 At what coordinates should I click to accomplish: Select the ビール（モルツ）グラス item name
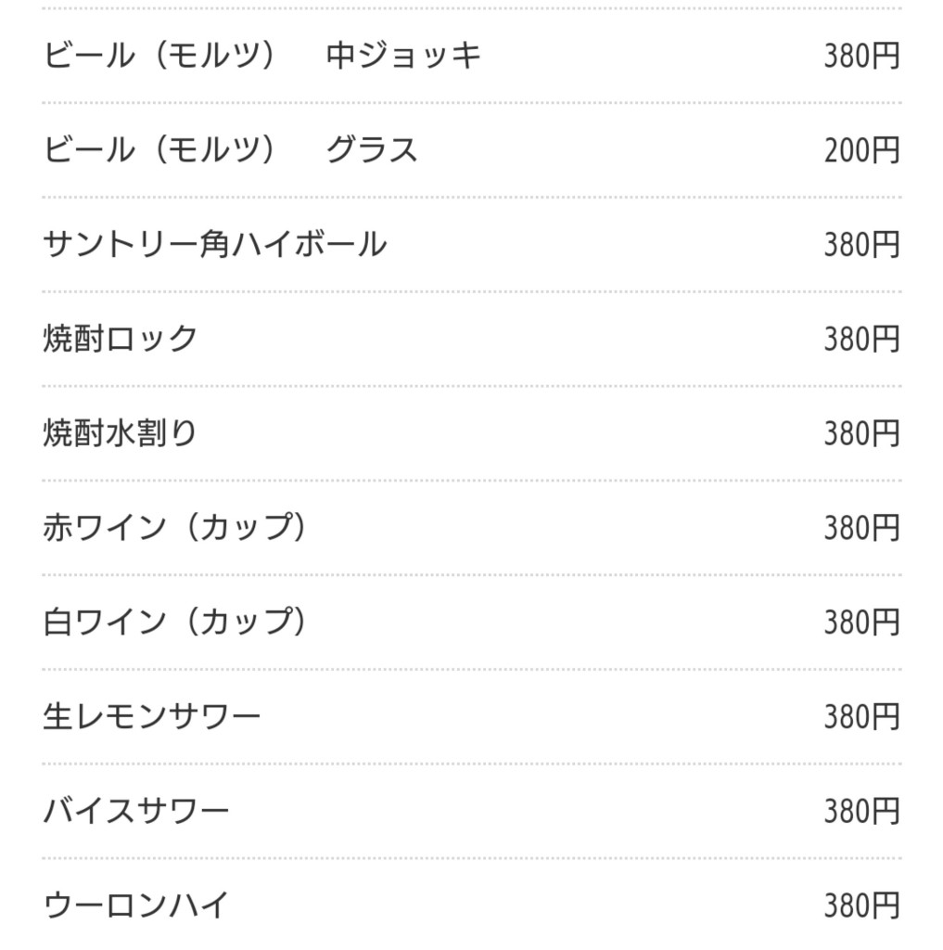231,150
